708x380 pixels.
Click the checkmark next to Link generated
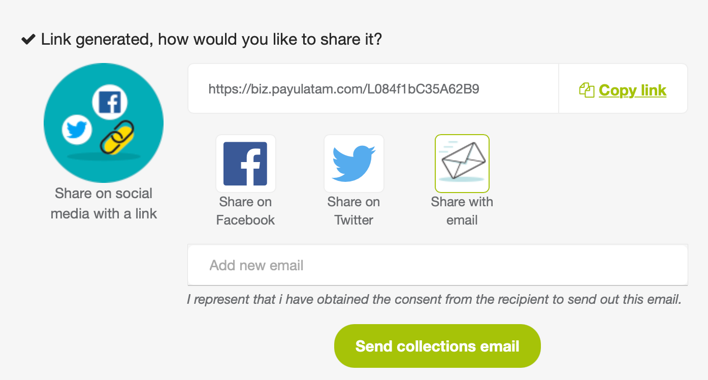click(x=28, y=39)
